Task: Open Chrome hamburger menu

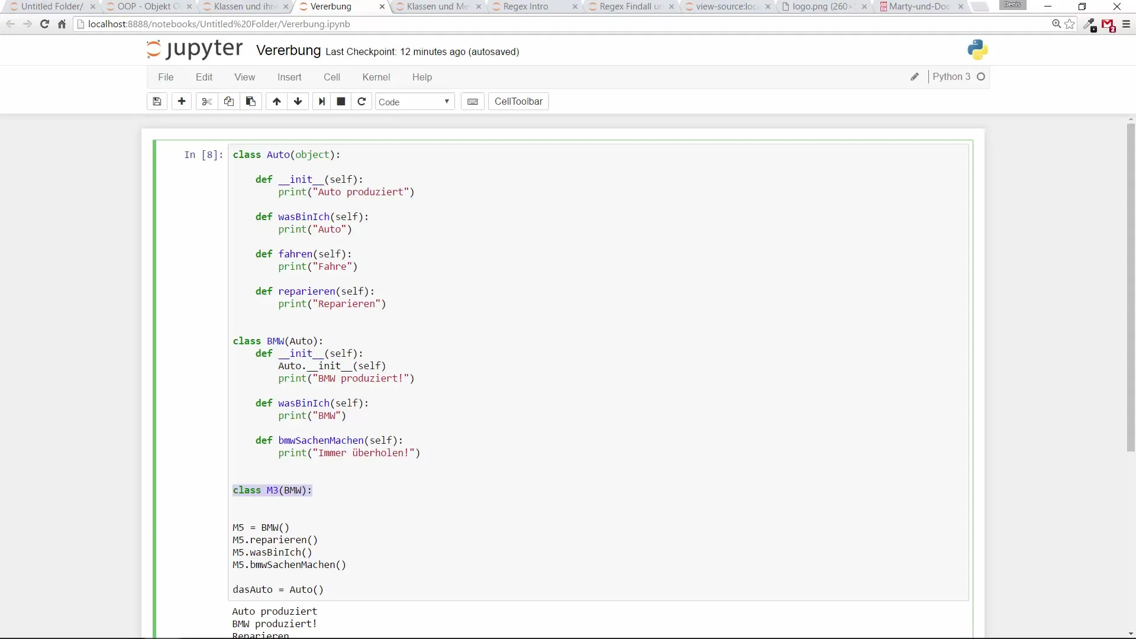Action: tap(1126, 24)
